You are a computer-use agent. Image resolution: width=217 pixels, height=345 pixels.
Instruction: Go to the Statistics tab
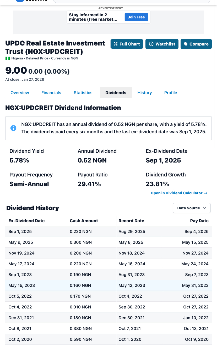point(83,93)
